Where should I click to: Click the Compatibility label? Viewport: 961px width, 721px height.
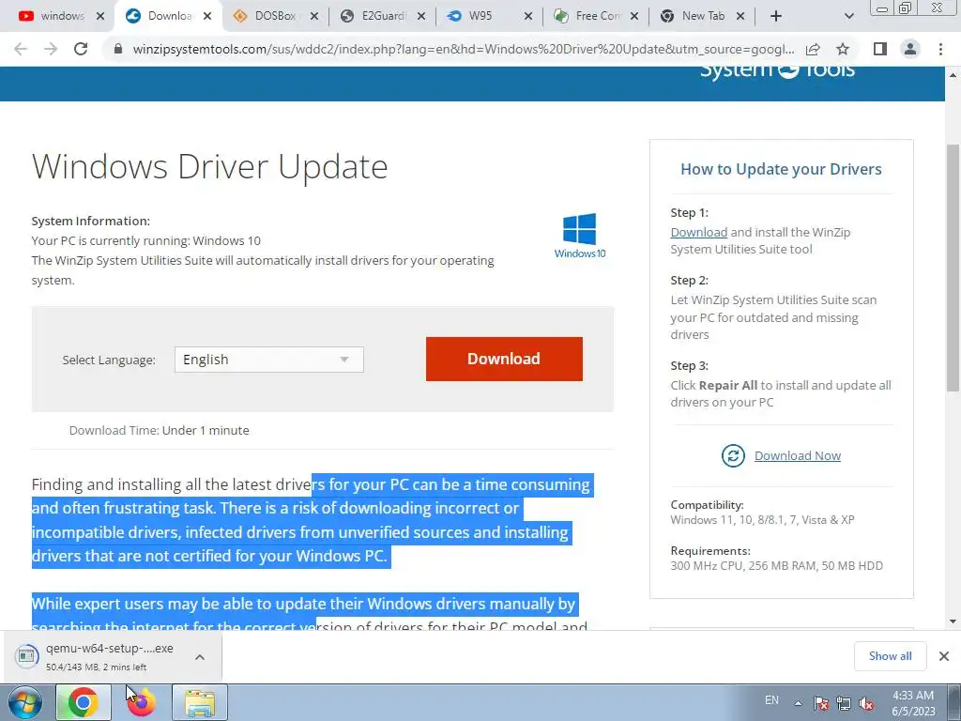point(707,504)
